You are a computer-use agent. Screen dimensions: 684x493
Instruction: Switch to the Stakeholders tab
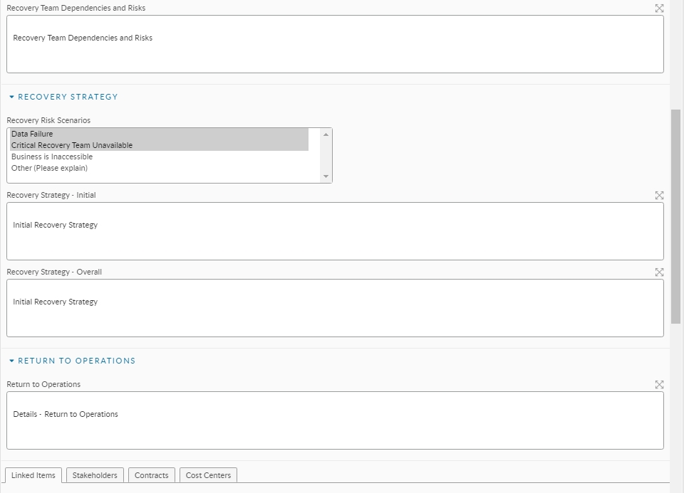[x=95, y=475]
